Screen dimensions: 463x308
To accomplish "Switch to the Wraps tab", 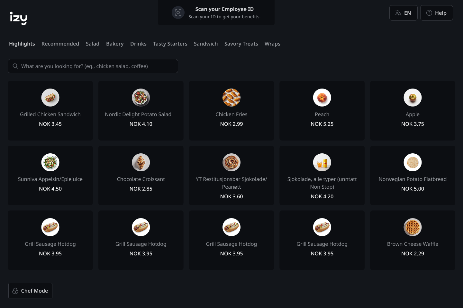I will coord(272,44).
